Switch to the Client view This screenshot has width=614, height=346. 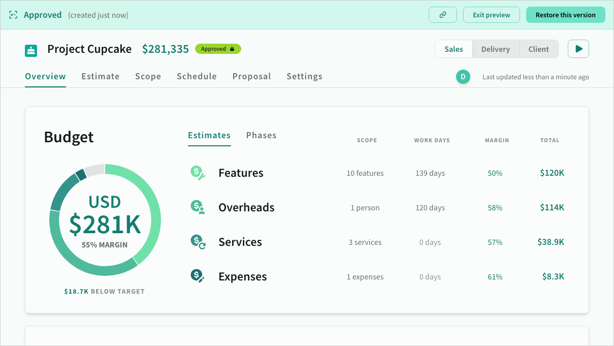(x=538, y=49)
